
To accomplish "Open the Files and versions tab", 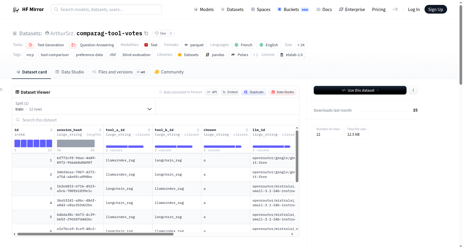I will click(119, 72).
